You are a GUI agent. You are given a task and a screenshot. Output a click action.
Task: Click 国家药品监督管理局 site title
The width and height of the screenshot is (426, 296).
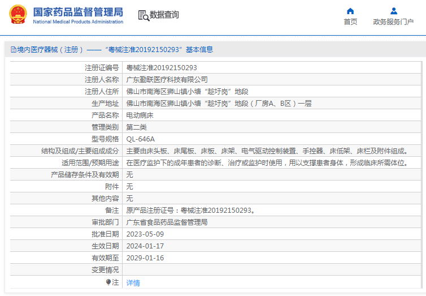(x=78, y=12)
